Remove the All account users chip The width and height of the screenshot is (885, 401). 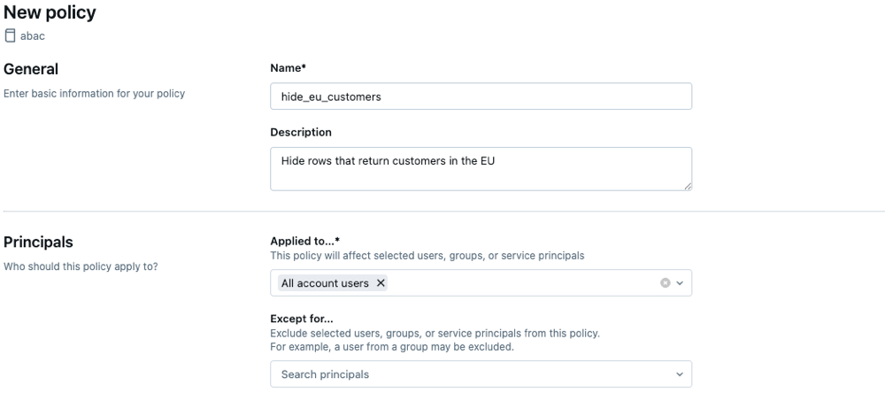pos(381,283)
